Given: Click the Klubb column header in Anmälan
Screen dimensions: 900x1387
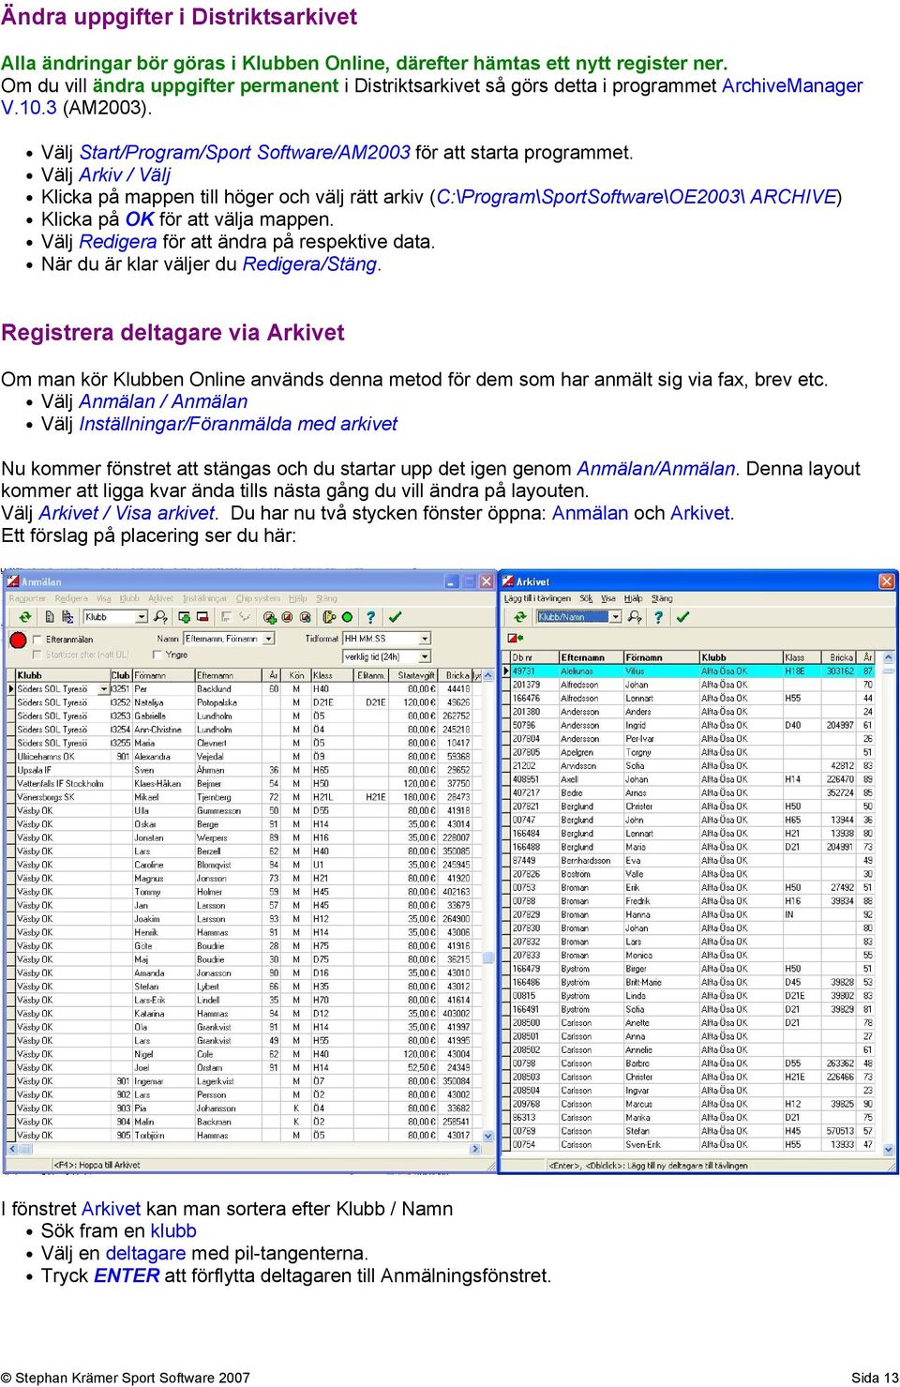Looking at the screenshot, I should click(62, 675).
